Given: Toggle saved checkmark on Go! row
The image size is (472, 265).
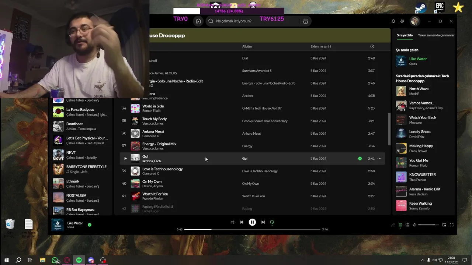Looking at the screenshot, I should click(360, 159).
